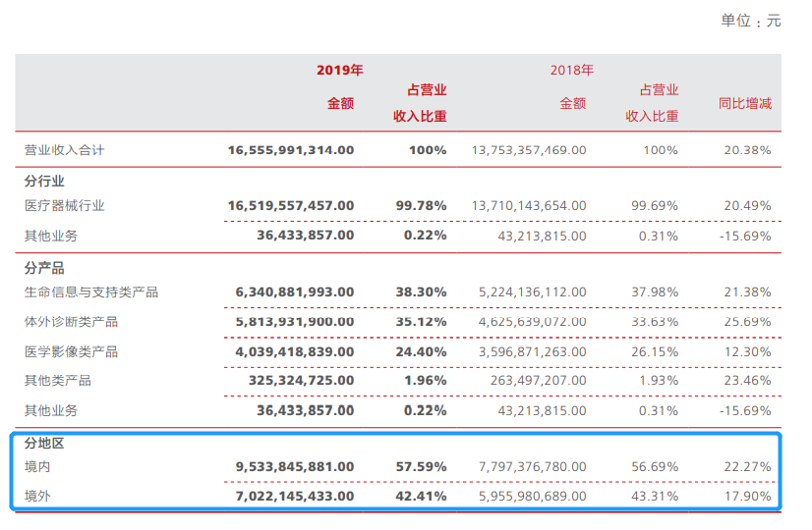Select the 医学影像类产品 row label
The height and width of the screenshot is (530, 812).
(x=71, y=351)
